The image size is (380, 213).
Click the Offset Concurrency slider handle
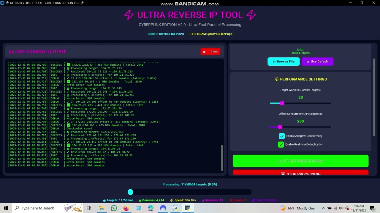point(280,127)
